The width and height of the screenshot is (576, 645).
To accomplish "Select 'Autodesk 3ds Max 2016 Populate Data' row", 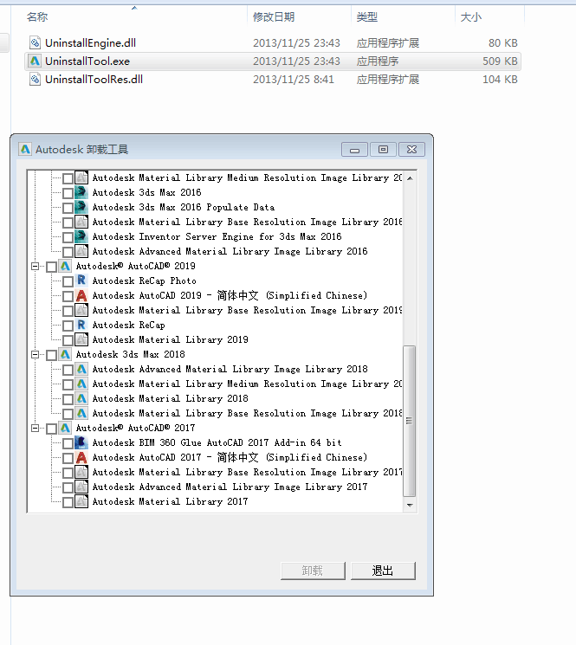I will 184,207.
